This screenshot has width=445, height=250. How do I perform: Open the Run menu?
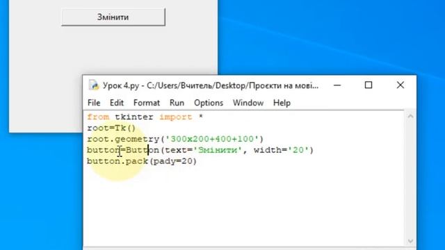point(177,103)
